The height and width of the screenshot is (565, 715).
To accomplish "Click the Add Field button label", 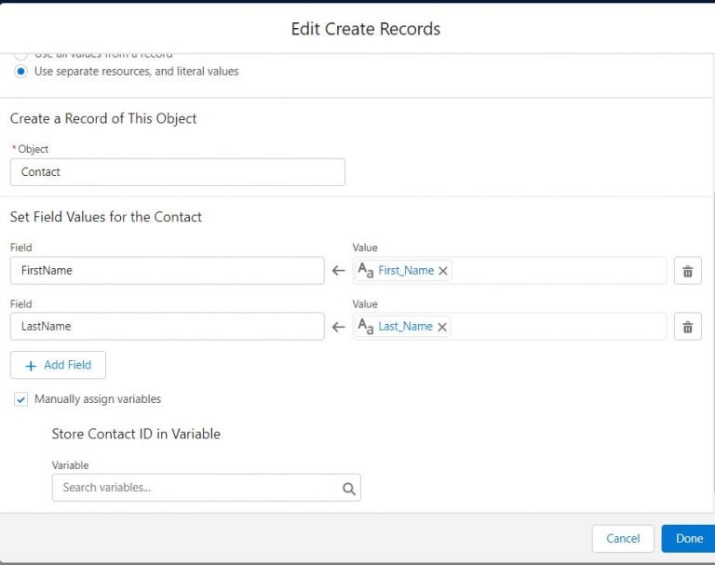I will [67, 365].
